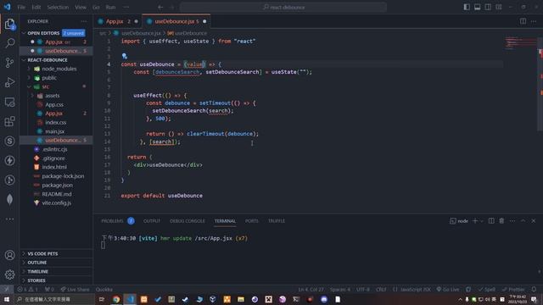The image size is (543, 305).
Task: Go back with the navigation arrow
Action: pos(160,7)
